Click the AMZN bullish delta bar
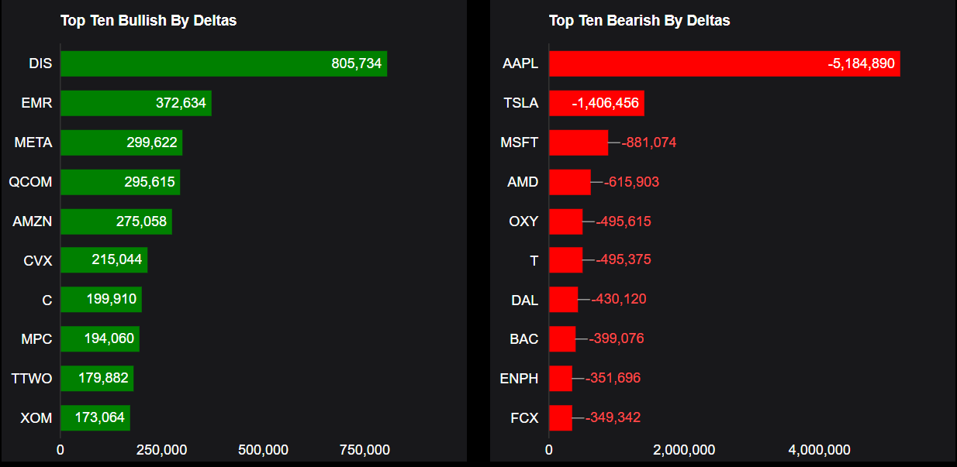957x467 pixels. click(116, 221)
